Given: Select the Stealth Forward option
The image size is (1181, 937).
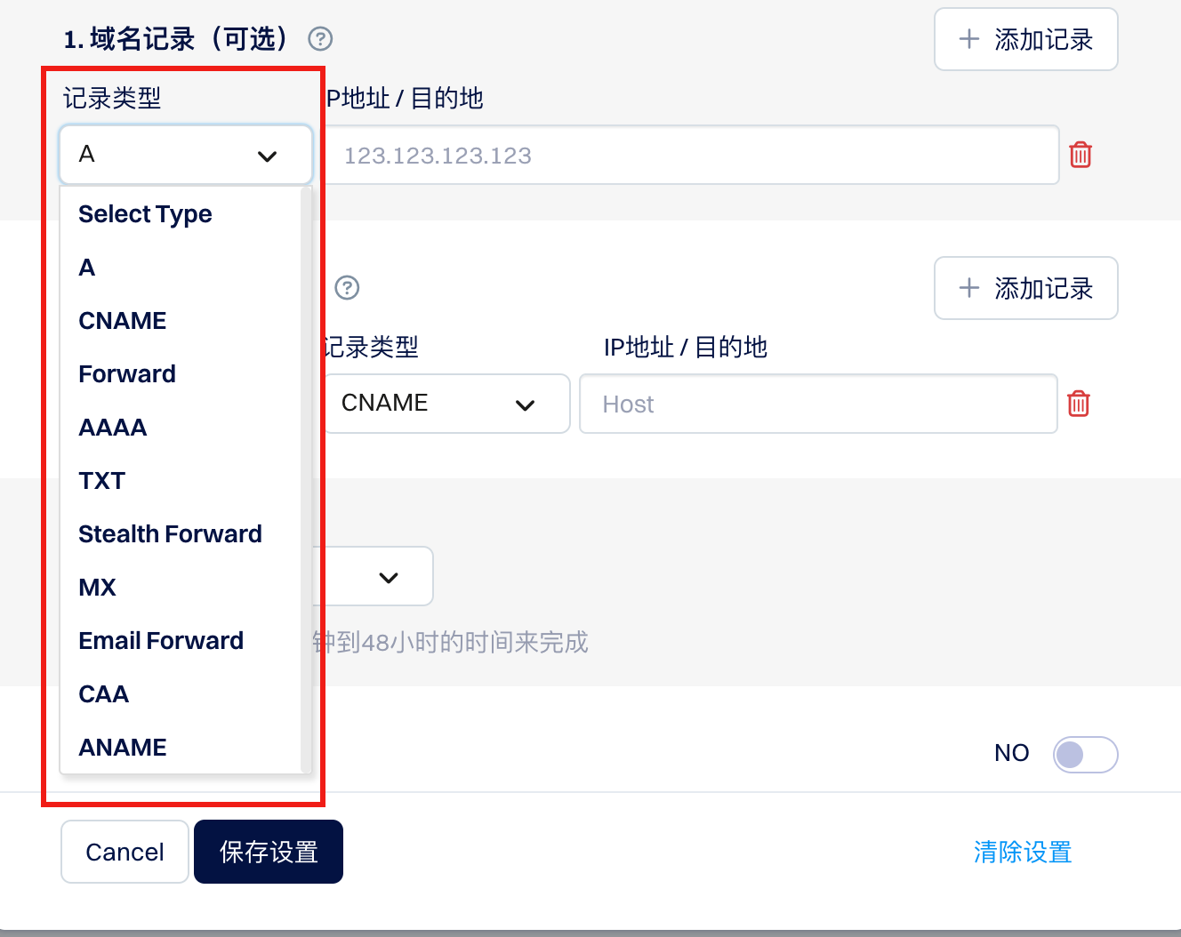Looking at the screenshot, I should [x=181, y=534].
